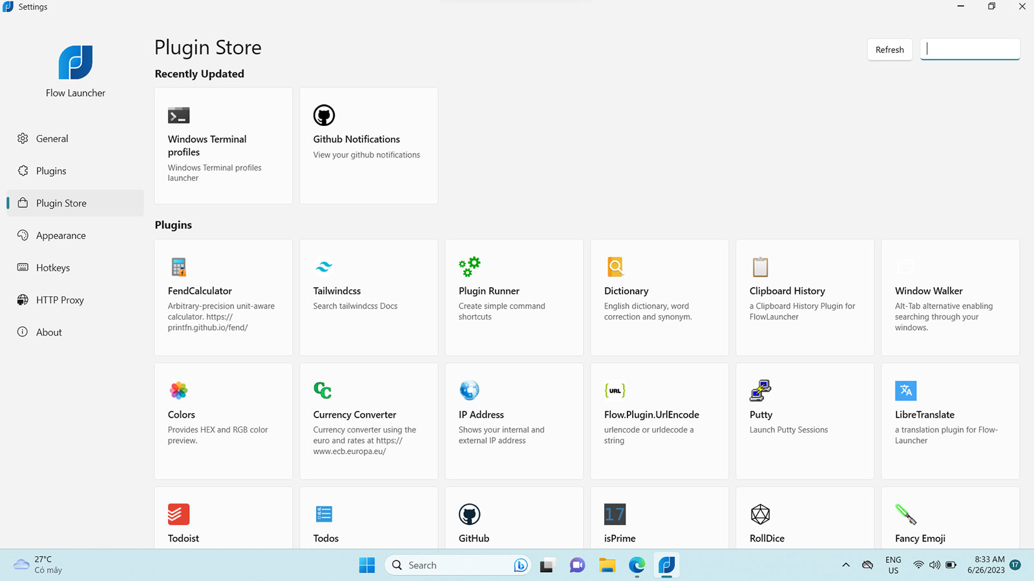Focus the plugin store search field
The width and height of the screenshot is (1034, 581).
coord(969,50)
